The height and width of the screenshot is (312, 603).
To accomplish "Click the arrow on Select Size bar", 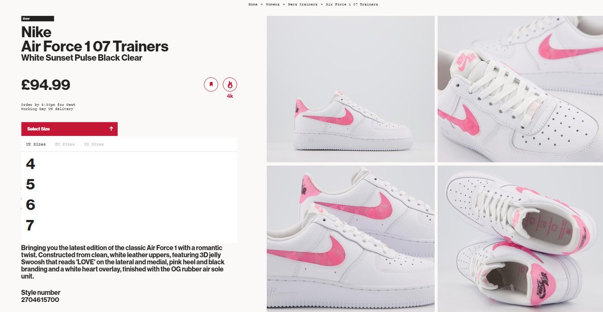I will 111,129.
